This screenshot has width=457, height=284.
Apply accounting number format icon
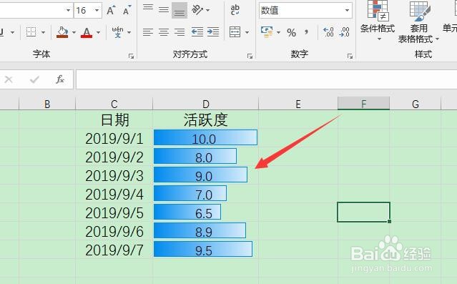pyautogui.click(x=267, y=32)
